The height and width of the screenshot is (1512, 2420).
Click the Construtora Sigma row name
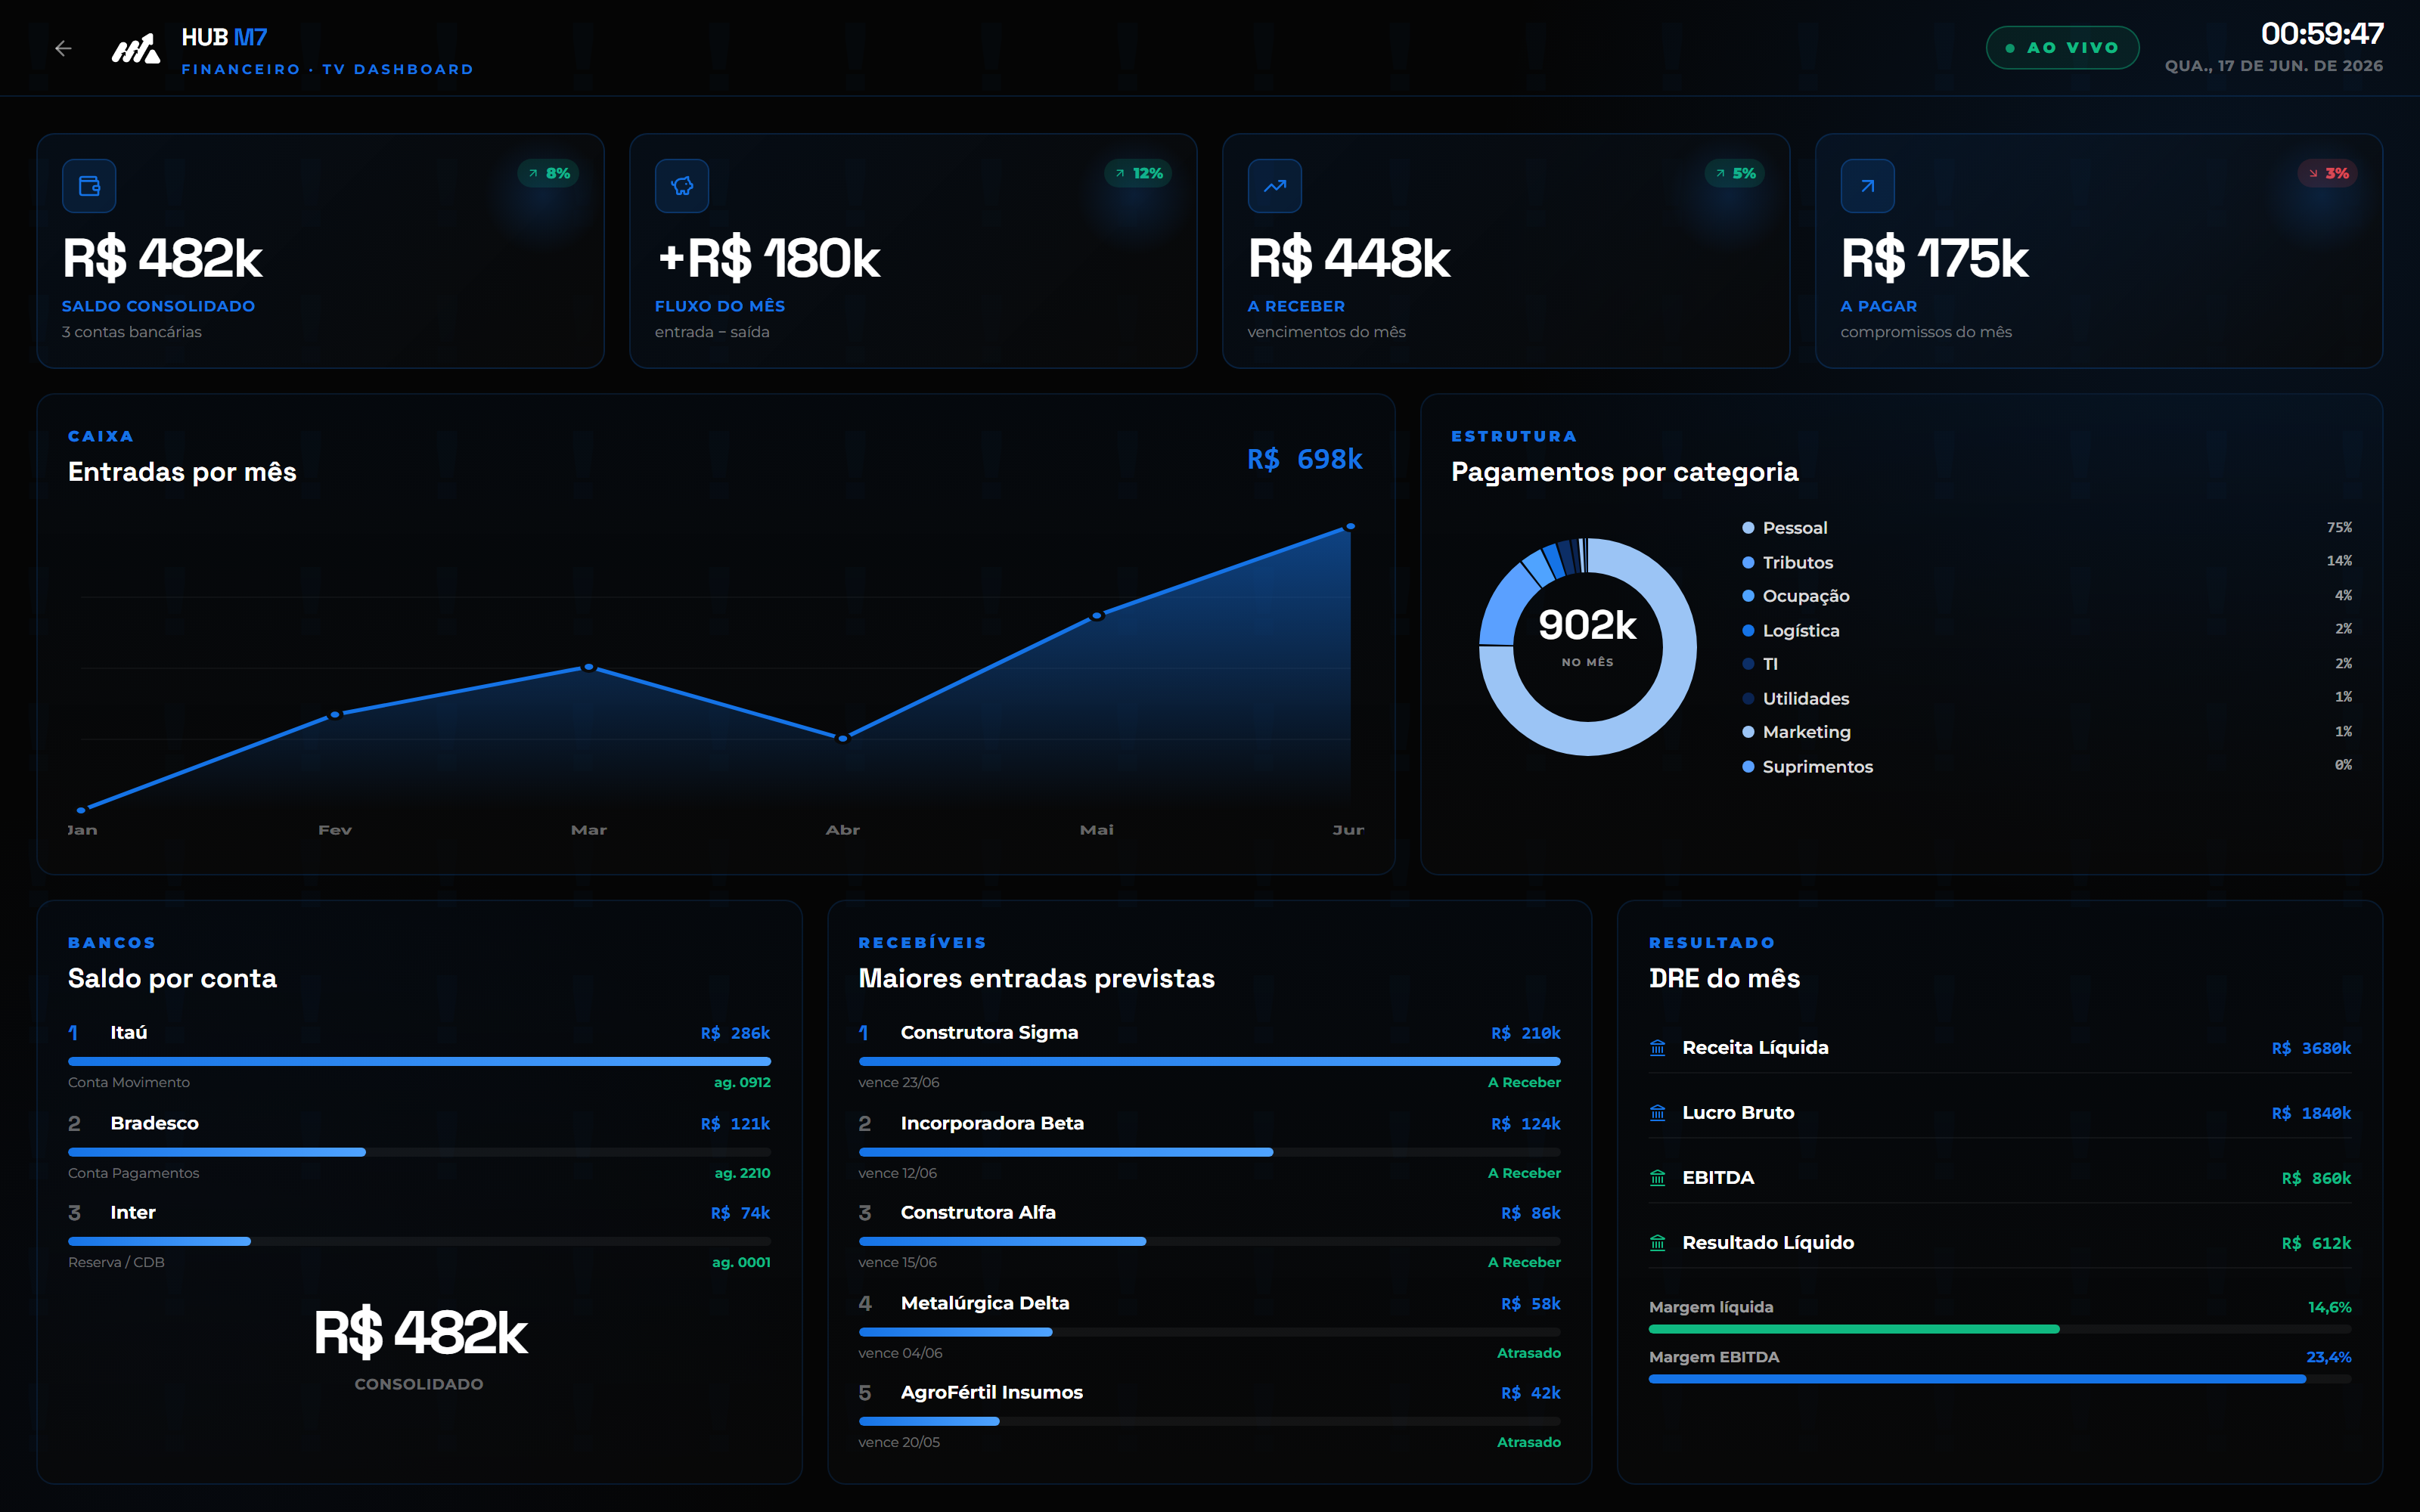pos(989,1032)
